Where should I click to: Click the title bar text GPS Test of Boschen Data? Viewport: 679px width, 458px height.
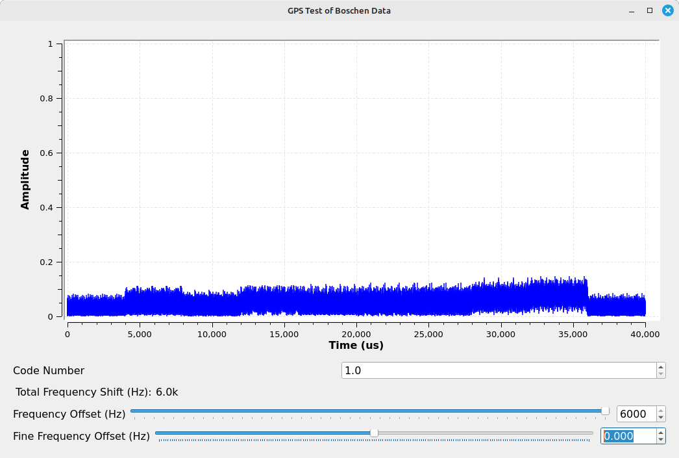tap(339, 10)
